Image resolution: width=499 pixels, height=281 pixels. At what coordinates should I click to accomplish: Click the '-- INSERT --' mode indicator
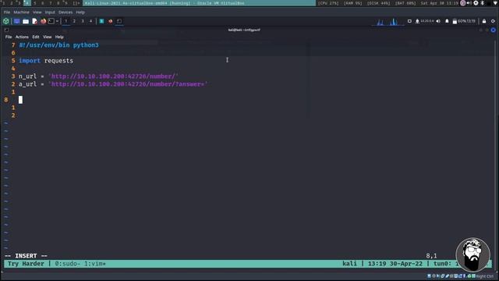(x=26, y=256)
